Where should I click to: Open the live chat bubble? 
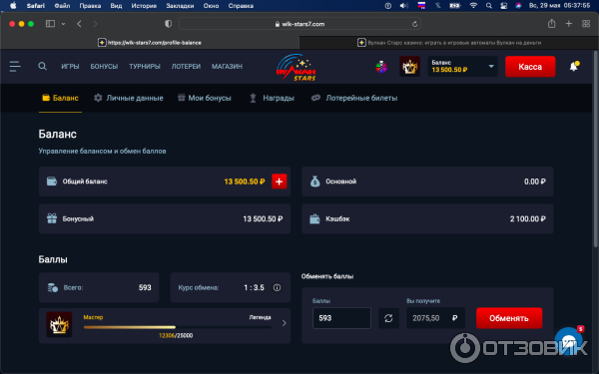click(x=569, y=340)
